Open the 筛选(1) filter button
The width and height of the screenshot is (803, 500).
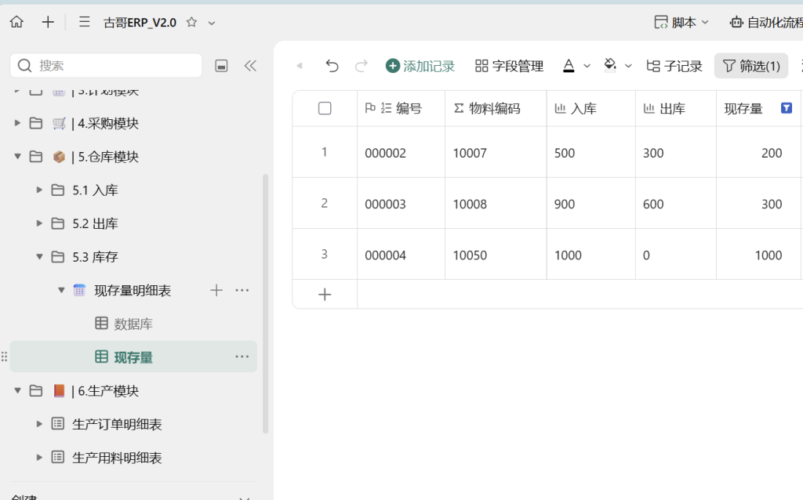click(751, 66)
